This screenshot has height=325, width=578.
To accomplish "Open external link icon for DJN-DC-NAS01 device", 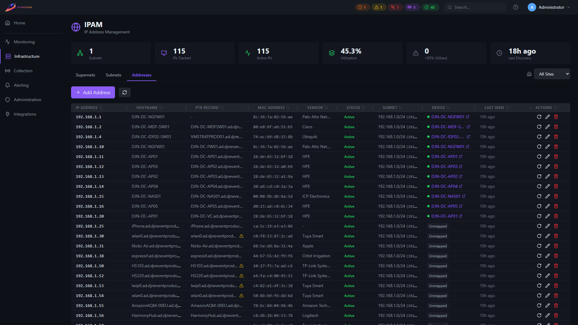I will point(464,196).
